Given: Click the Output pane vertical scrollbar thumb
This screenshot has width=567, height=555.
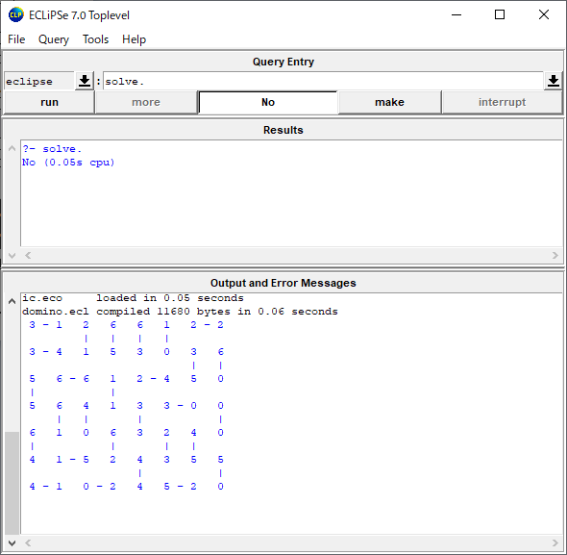Looking at the screenshot, I should 12,483.
